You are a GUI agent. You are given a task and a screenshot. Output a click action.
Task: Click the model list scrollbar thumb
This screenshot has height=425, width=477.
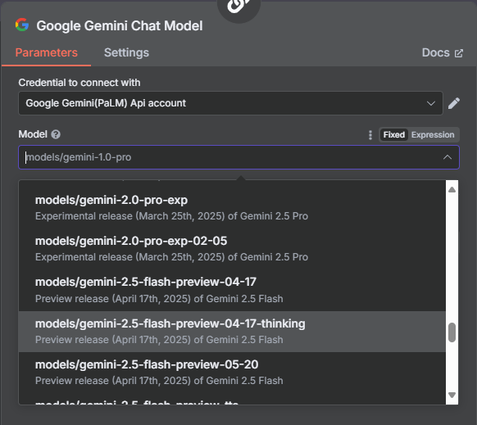[x=452, y=332]
